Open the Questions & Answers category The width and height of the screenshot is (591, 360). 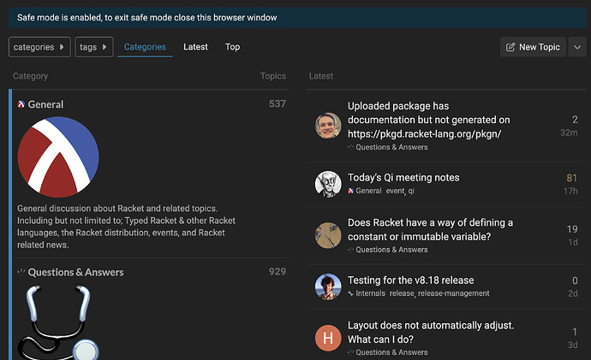coord(75,272)
